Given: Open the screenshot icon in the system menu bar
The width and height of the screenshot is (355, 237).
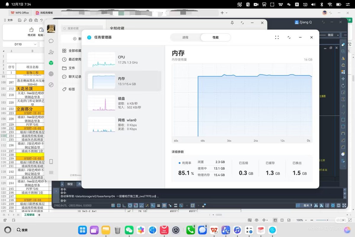Looking at the screenshot, I should [x=264, y=4].
